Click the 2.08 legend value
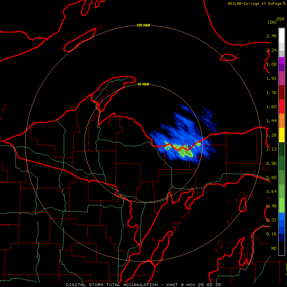 click(271, 64)
